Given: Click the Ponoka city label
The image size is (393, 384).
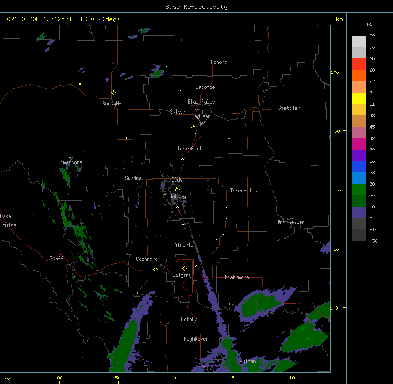Looking at the screenshot, I should [219, 62].
